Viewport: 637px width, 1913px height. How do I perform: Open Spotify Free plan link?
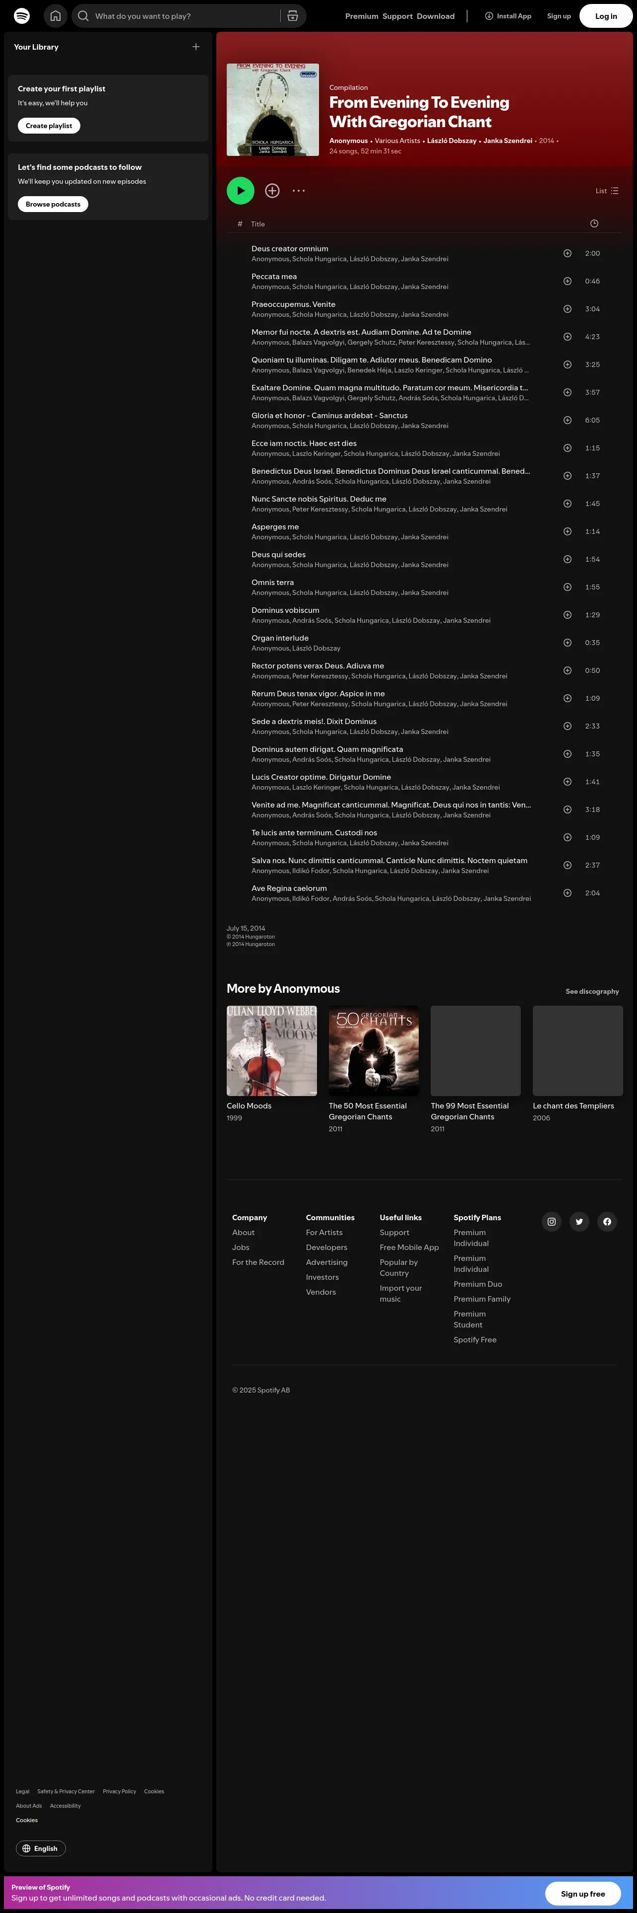tap(475, 1340)
